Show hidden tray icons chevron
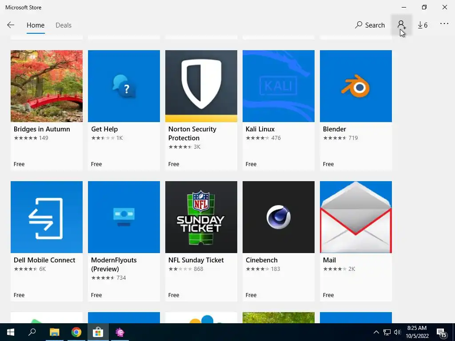The image size is (455, 341). pos(376,332)
